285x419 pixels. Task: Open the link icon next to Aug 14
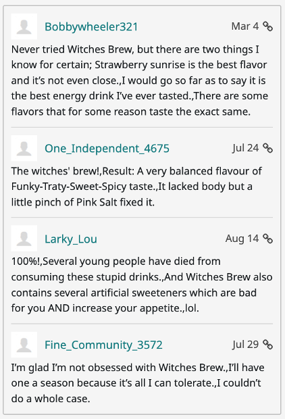(x=267, y=239)
